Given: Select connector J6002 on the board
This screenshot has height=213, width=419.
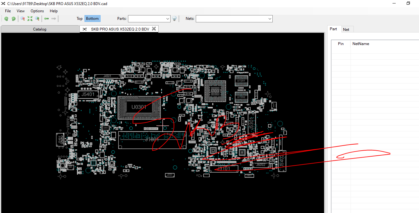Looking at the screenshot, I should click(261, 165).
